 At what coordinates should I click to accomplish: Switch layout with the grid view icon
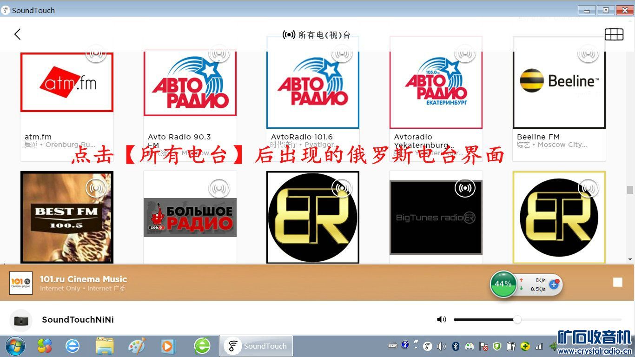click(x=614, y=34)
